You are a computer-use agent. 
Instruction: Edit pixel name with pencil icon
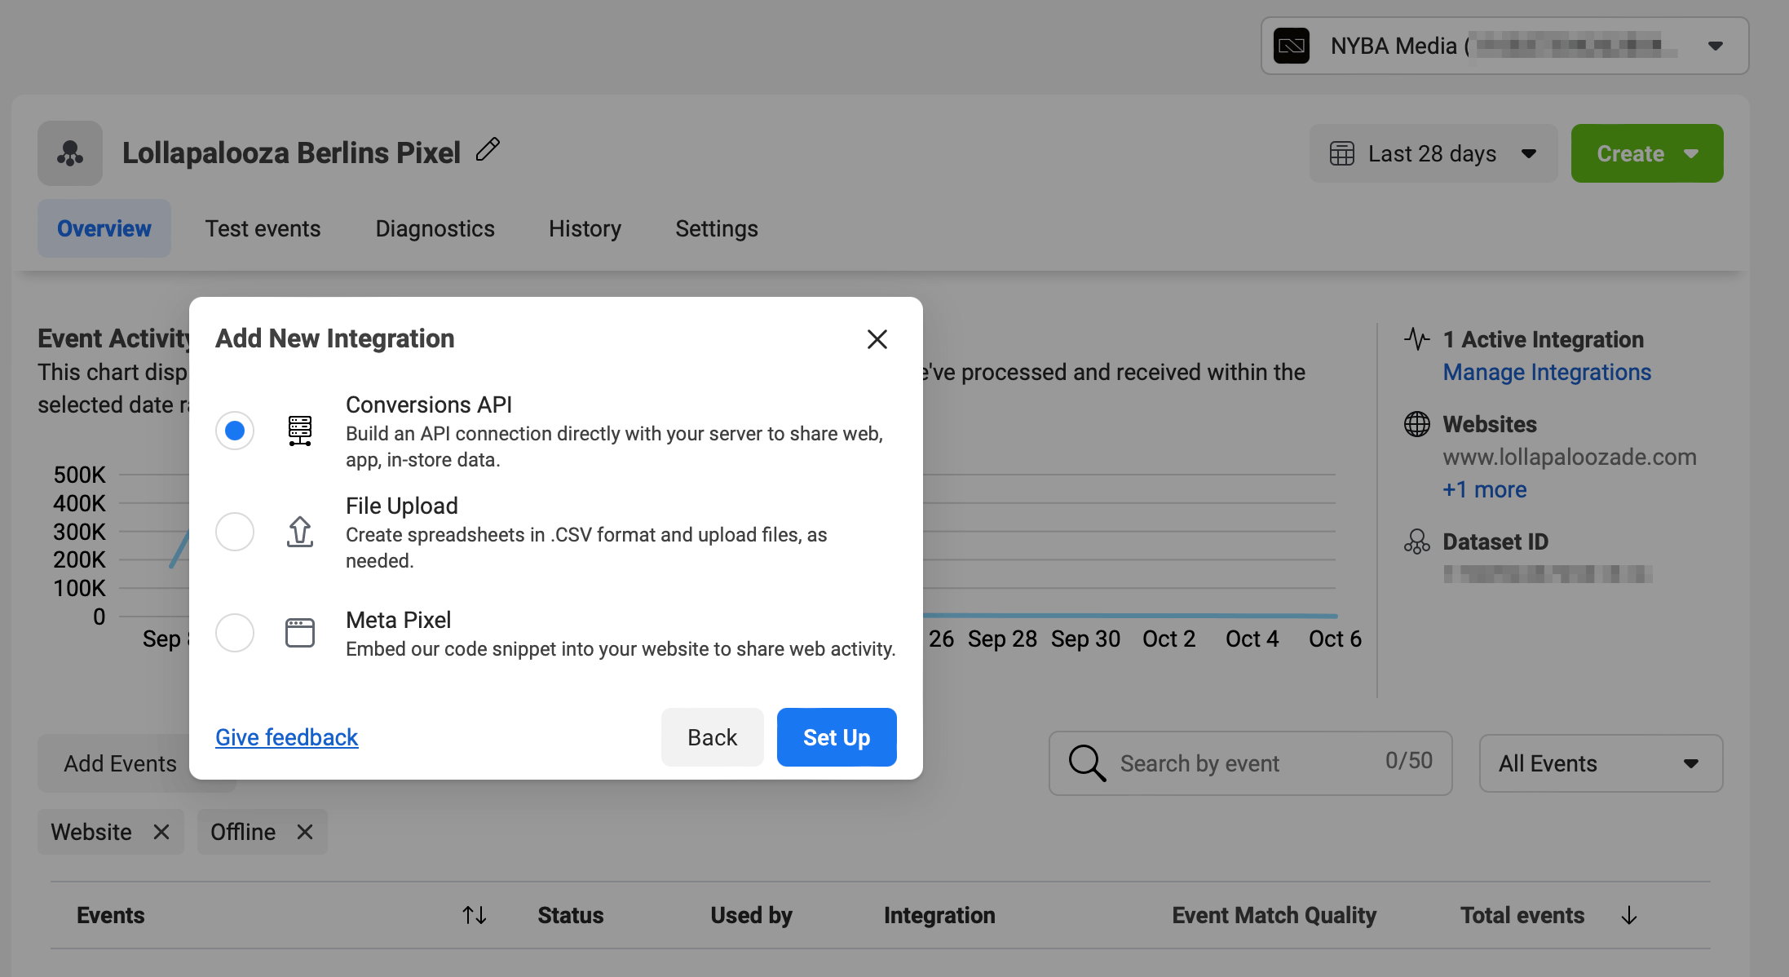488,149
